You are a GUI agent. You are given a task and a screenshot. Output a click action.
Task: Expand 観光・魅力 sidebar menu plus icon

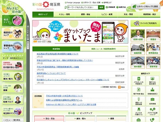tap(21, 73)
